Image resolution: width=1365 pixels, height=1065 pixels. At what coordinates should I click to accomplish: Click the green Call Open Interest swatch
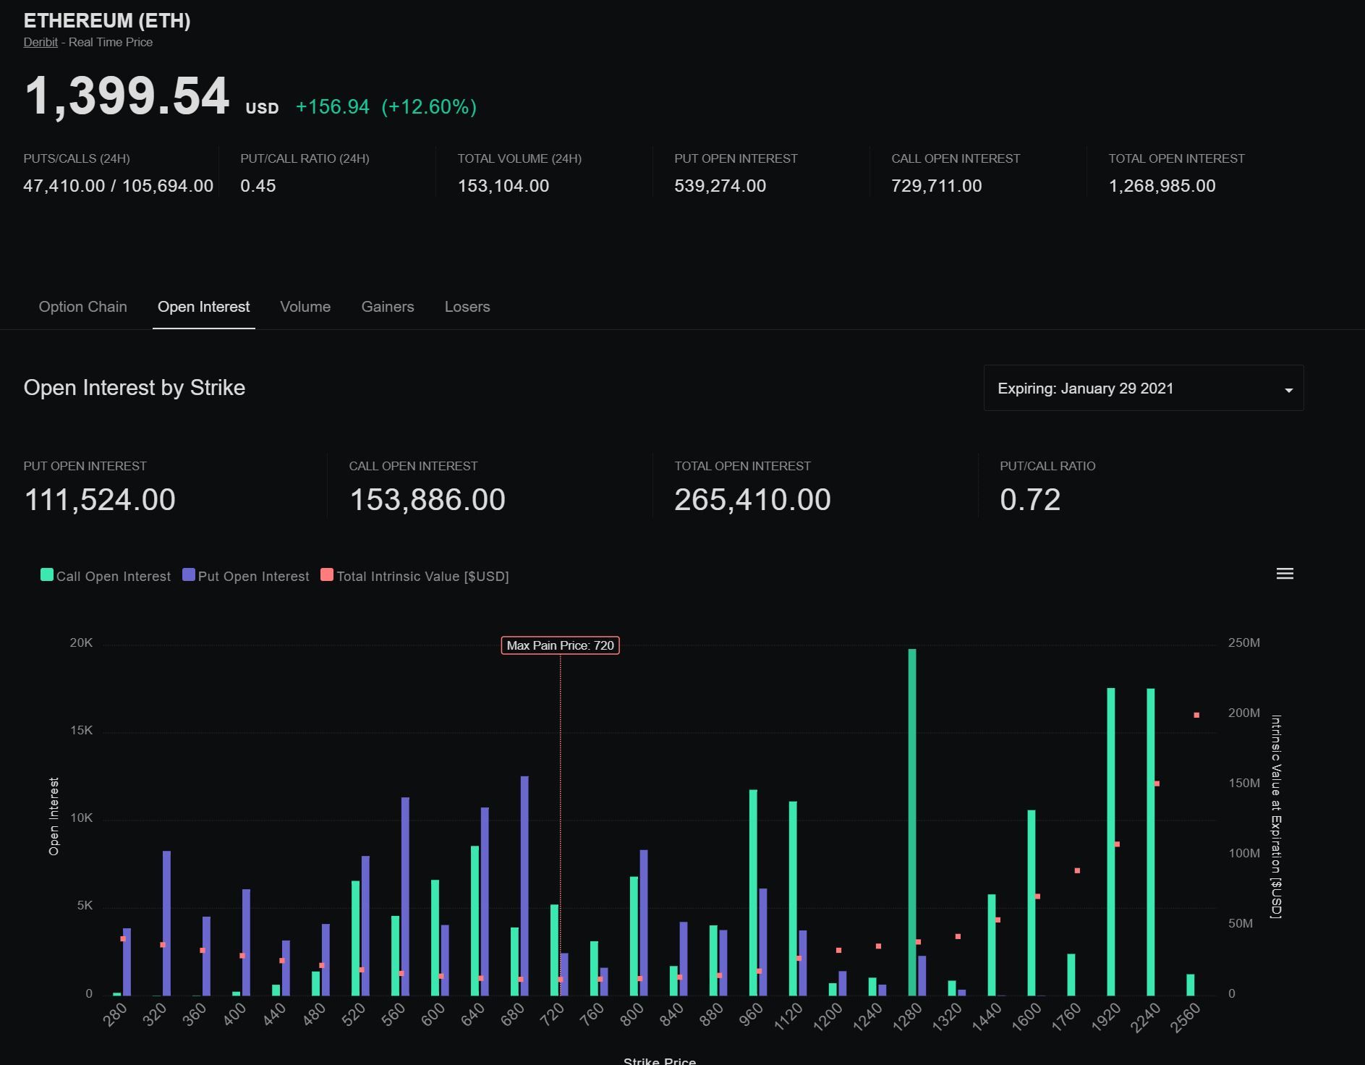coord(47,574)
